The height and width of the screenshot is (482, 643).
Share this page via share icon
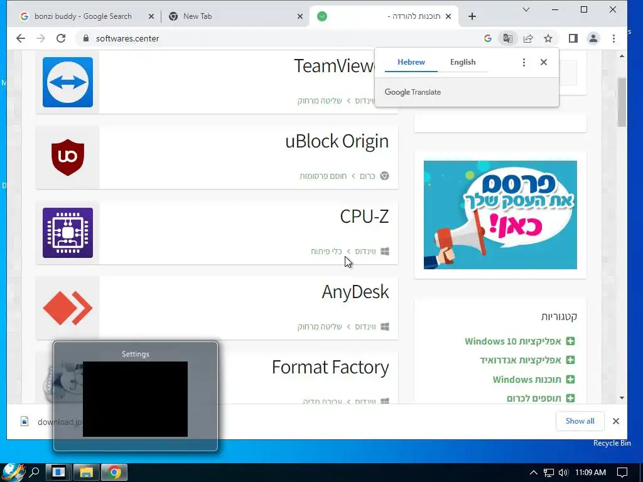point(528,38)
